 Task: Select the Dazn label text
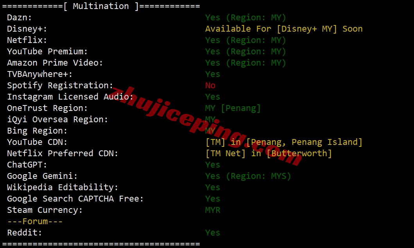[20, 18]
